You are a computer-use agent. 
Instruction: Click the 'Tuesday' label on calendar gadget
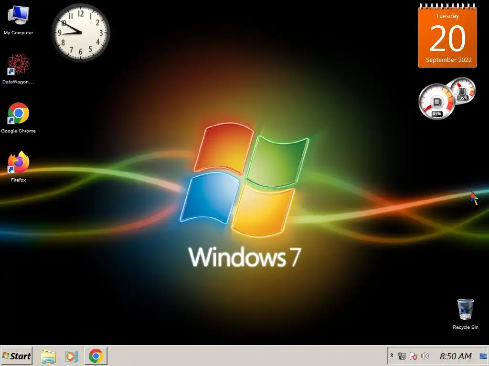pyautogui.click(x=447, y=16)
